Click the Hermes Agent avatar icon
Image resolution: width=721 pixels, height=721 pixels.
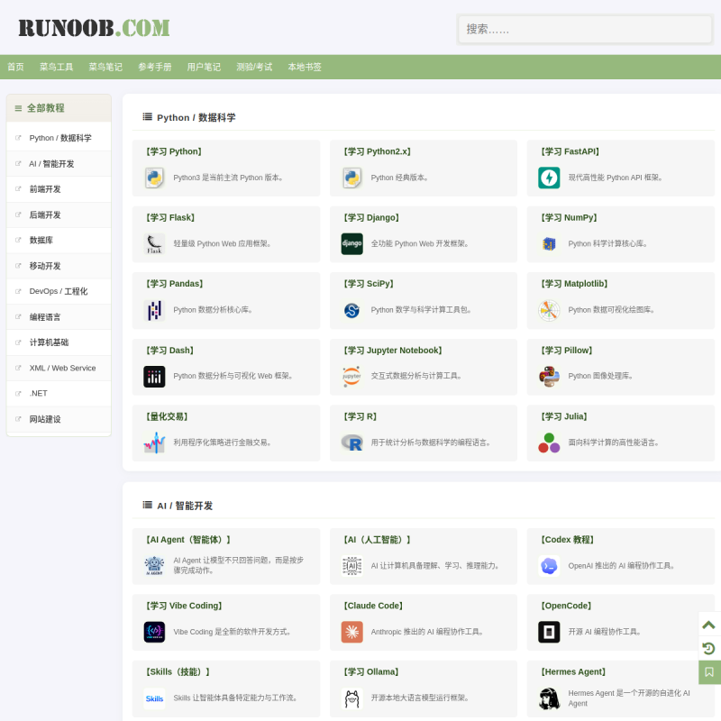[x=549, y=698]
